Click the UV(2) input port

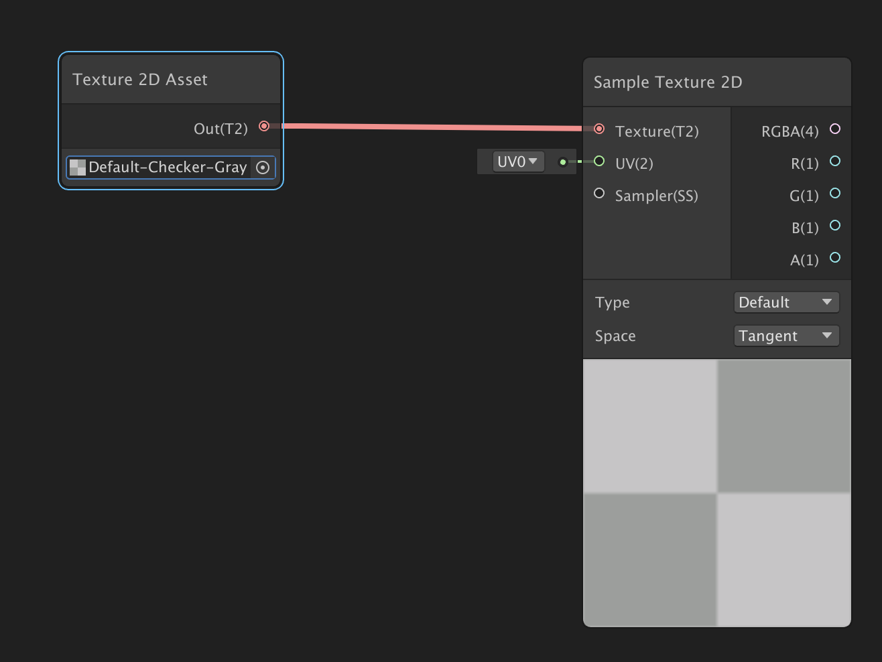tap(599, 161)
